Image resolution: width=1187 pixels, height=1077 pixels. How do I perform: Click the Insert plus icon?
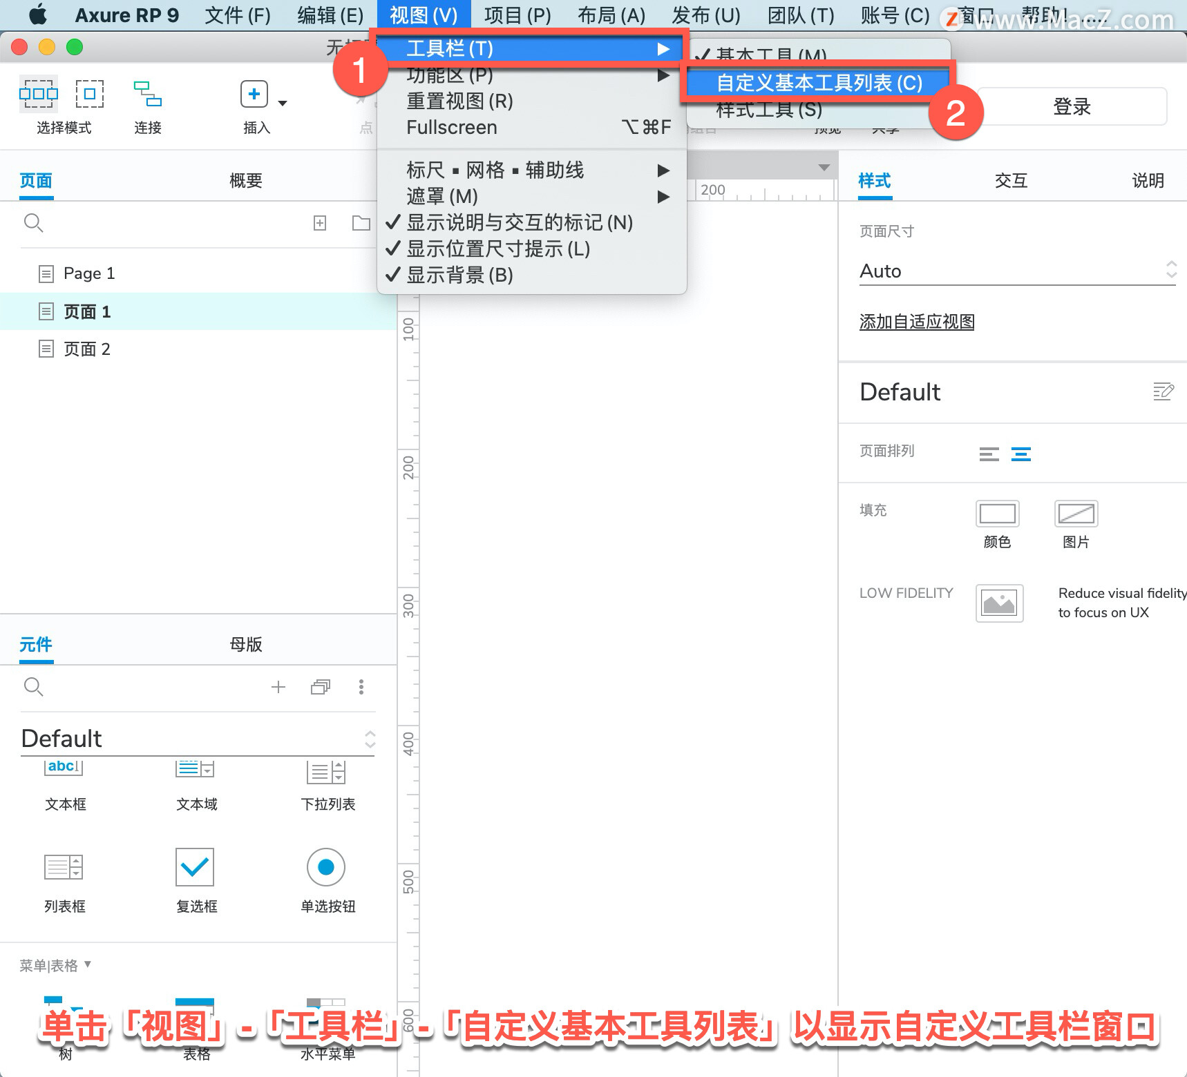pyautogui.click(x=254, y=94)
